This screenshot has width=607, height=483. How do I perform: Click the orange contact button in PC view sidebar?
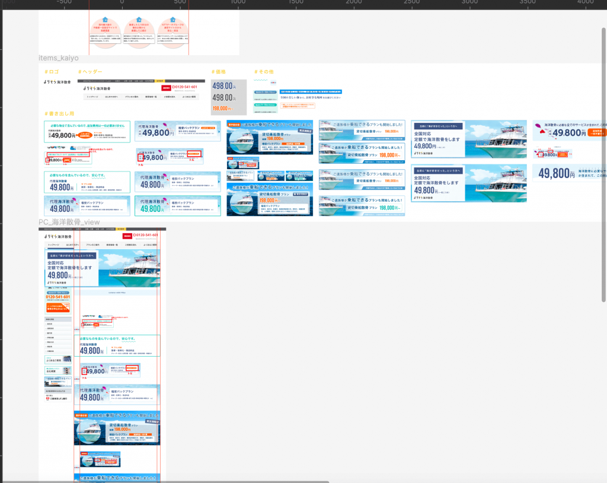[x=58, y=307]
